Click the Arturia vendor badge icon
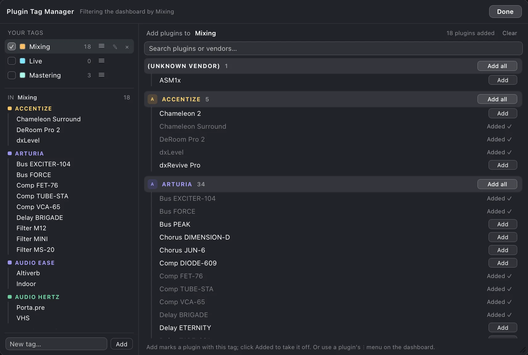Screen dimensions: 528x355 (x=152, y=184)
